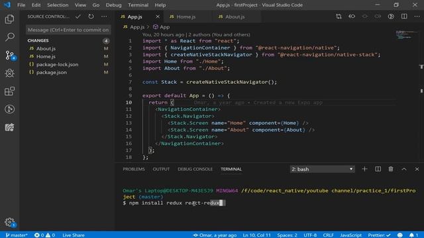Open the Debug view in activity bar
The height and width of the screenshot is (238, 424).
tap(9, 73)
